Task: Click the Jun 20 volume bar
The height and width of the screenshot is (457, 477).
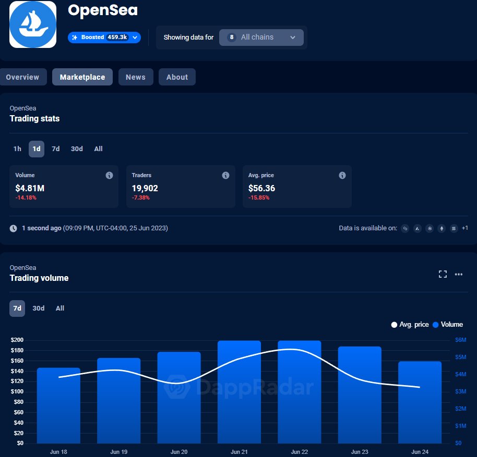Action: pyautogui.click(x=179, y=398)
